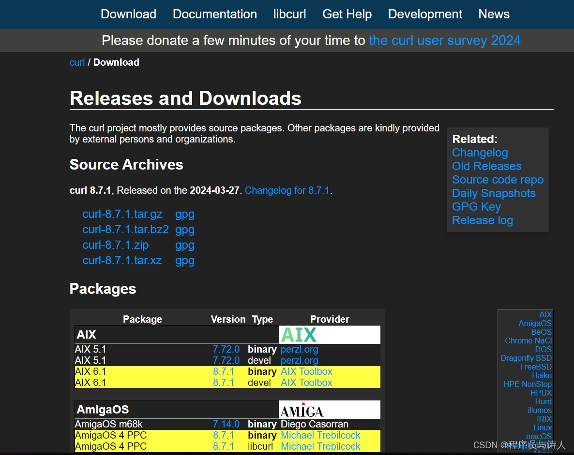Click the Source Archives heading
574x455 pixels.
126,164
